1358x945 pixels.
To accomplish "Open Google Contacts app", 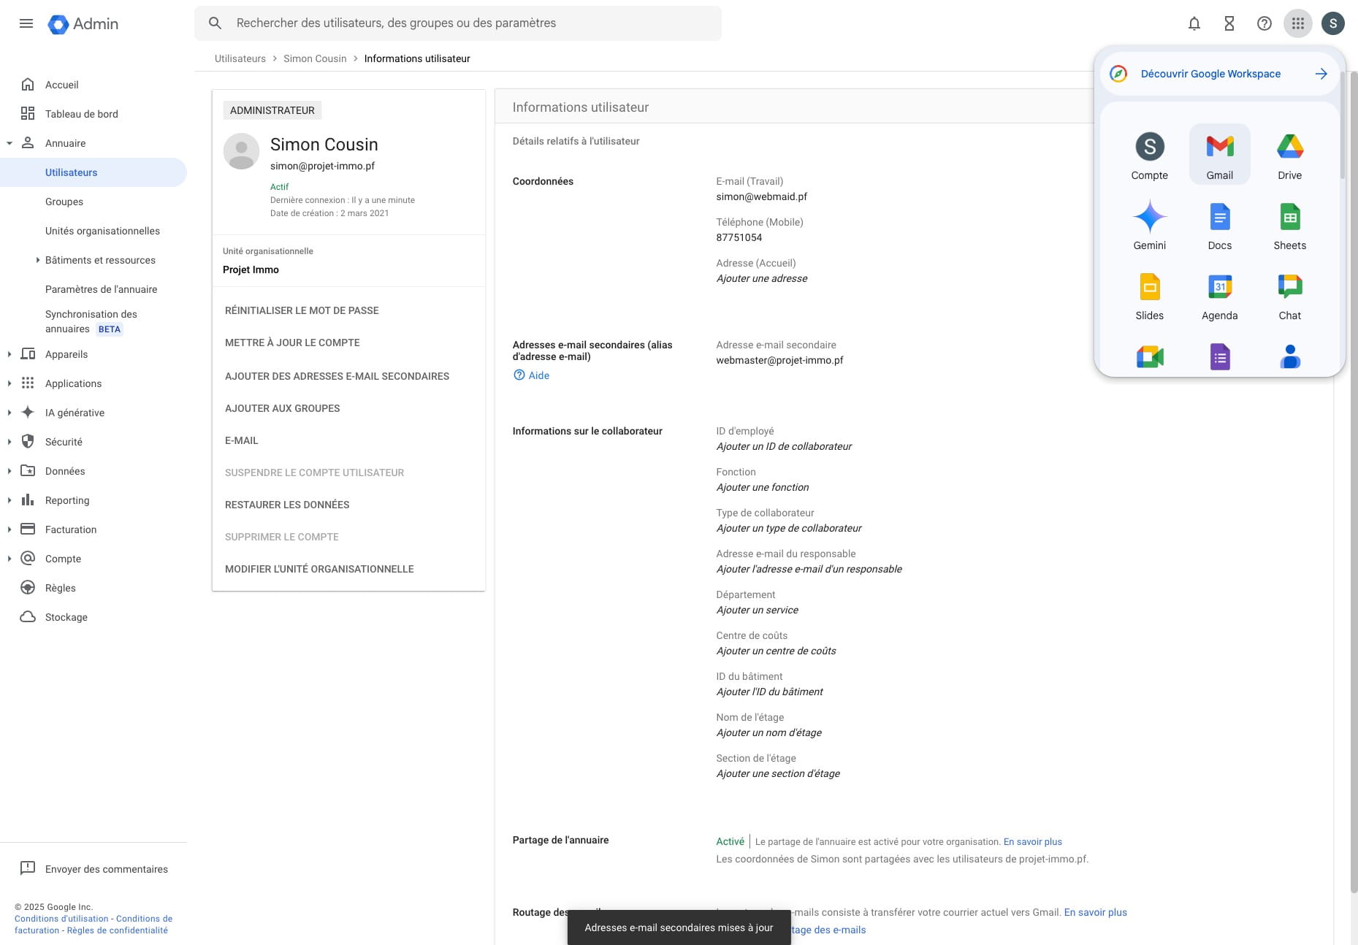I will click(1289, 357).
